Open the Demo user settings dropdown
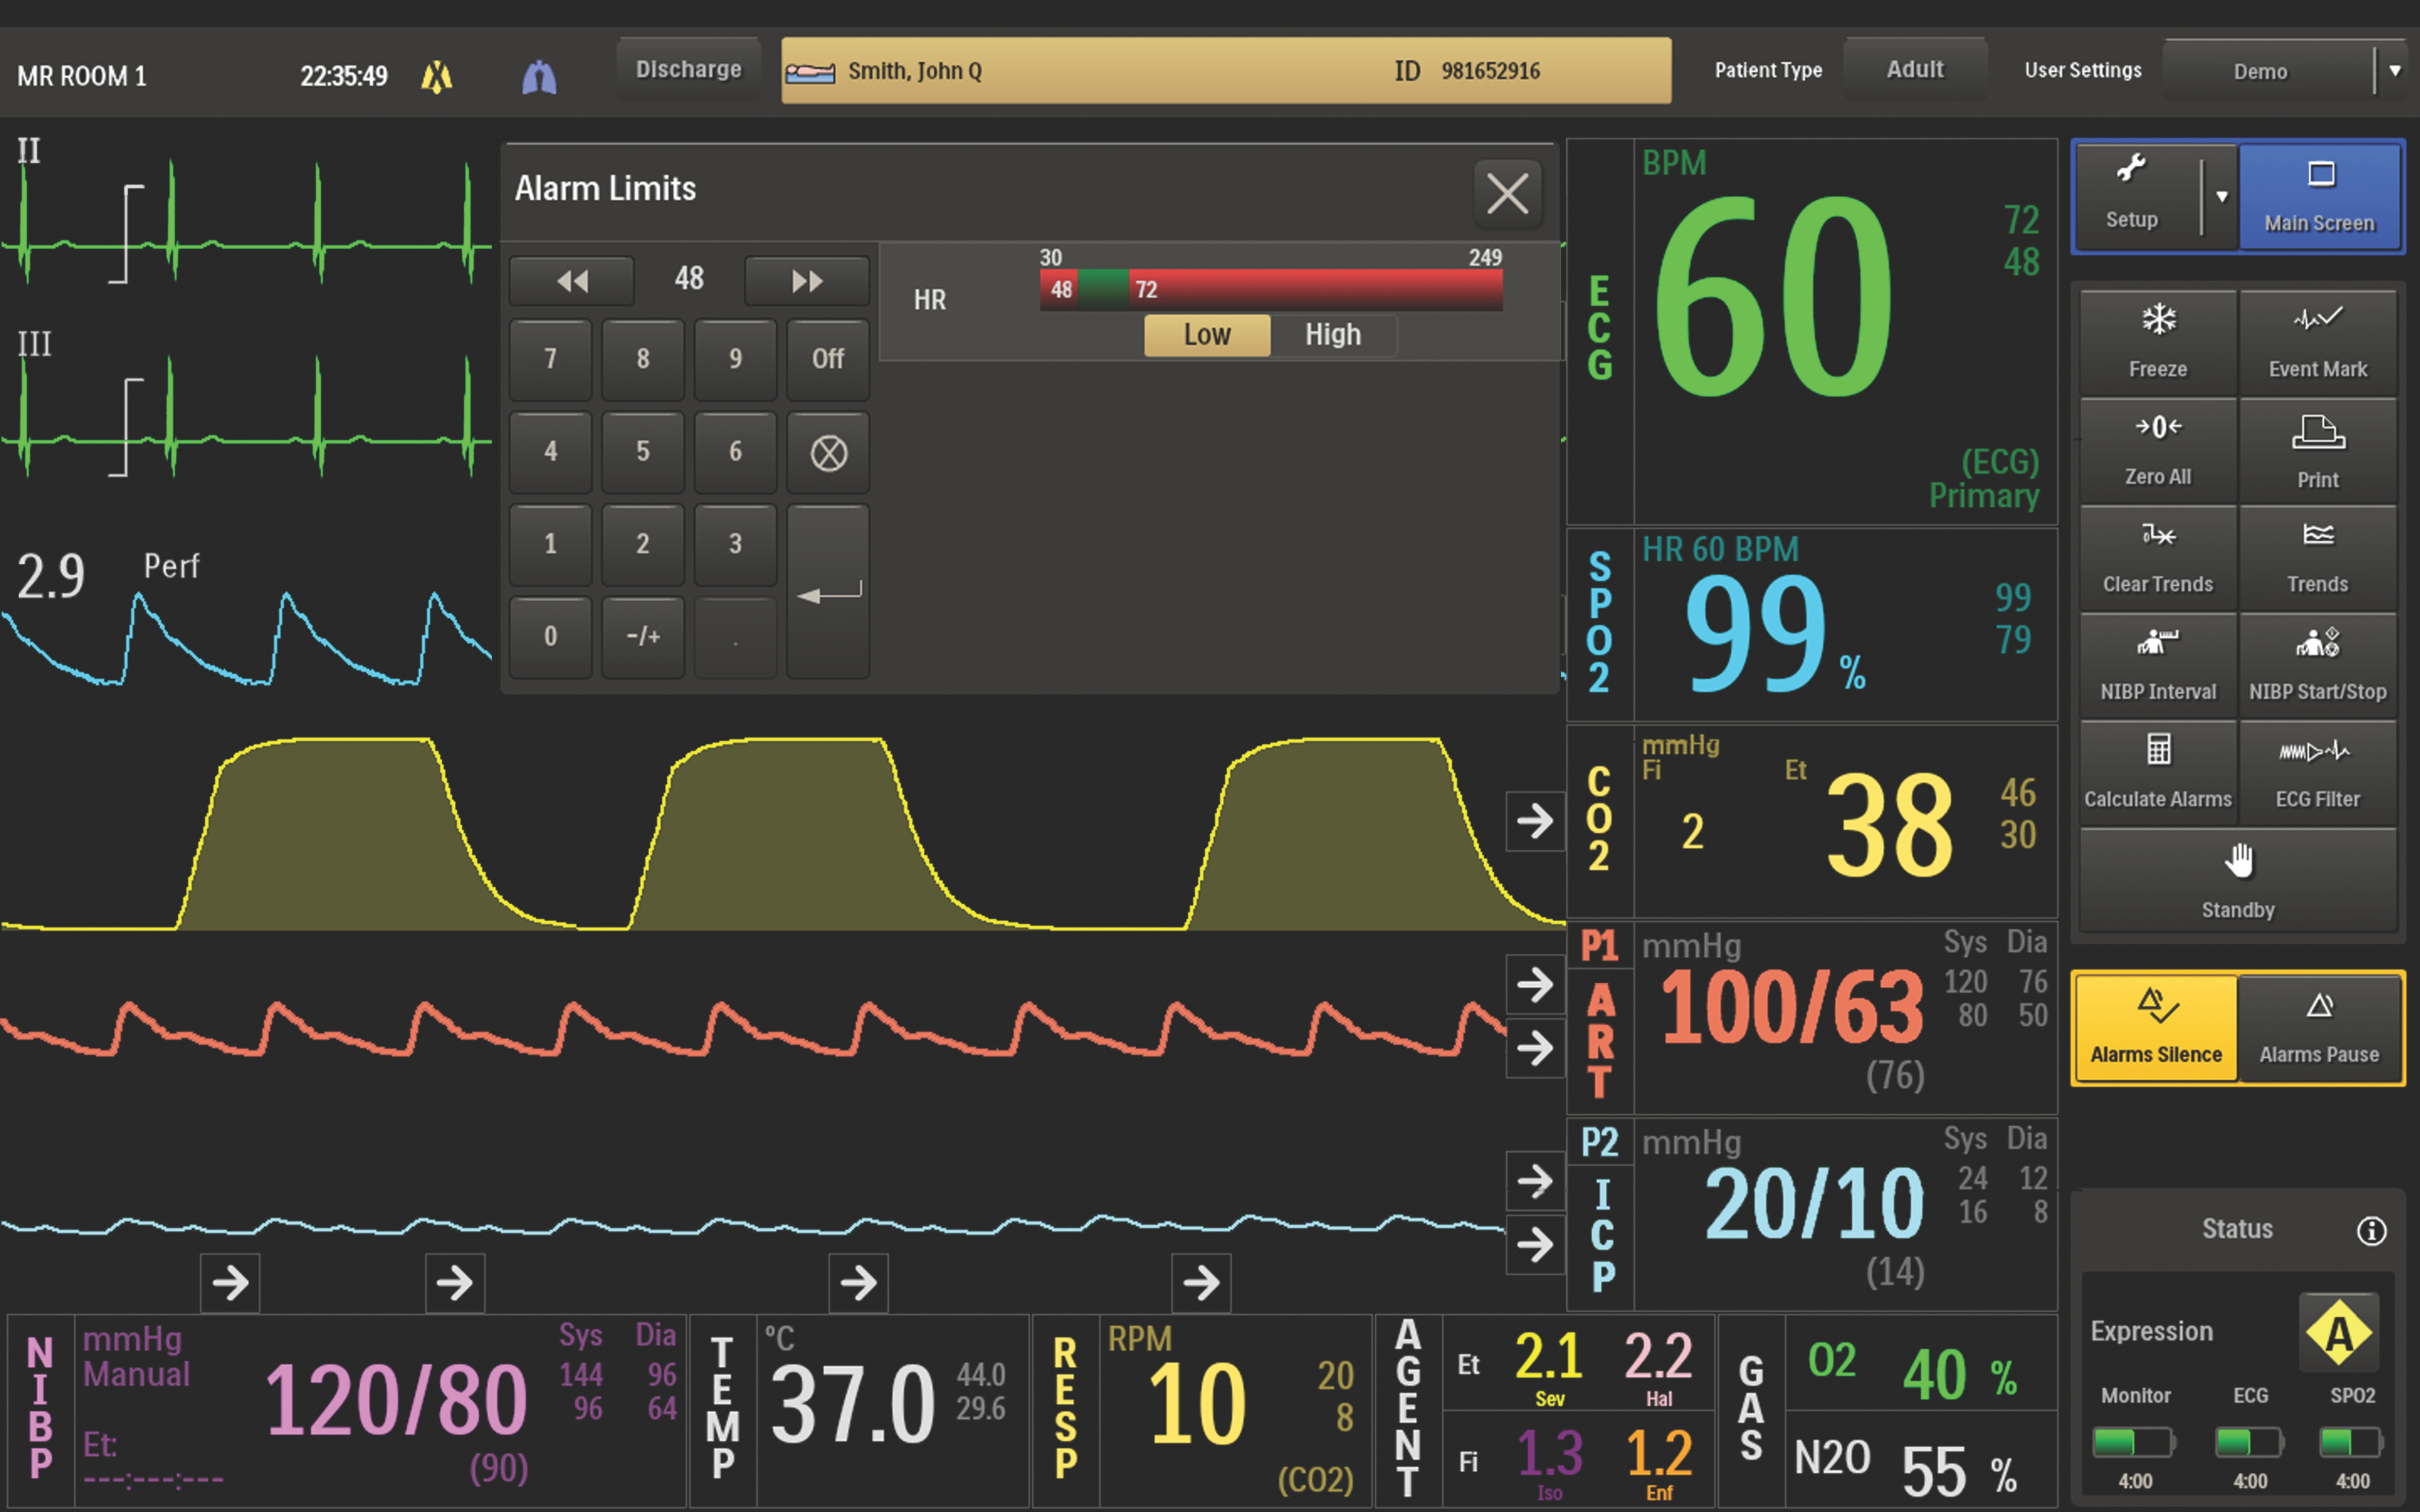Image resolution: width=2420 pixels, height=1512 pixels. pos(2394,71)
